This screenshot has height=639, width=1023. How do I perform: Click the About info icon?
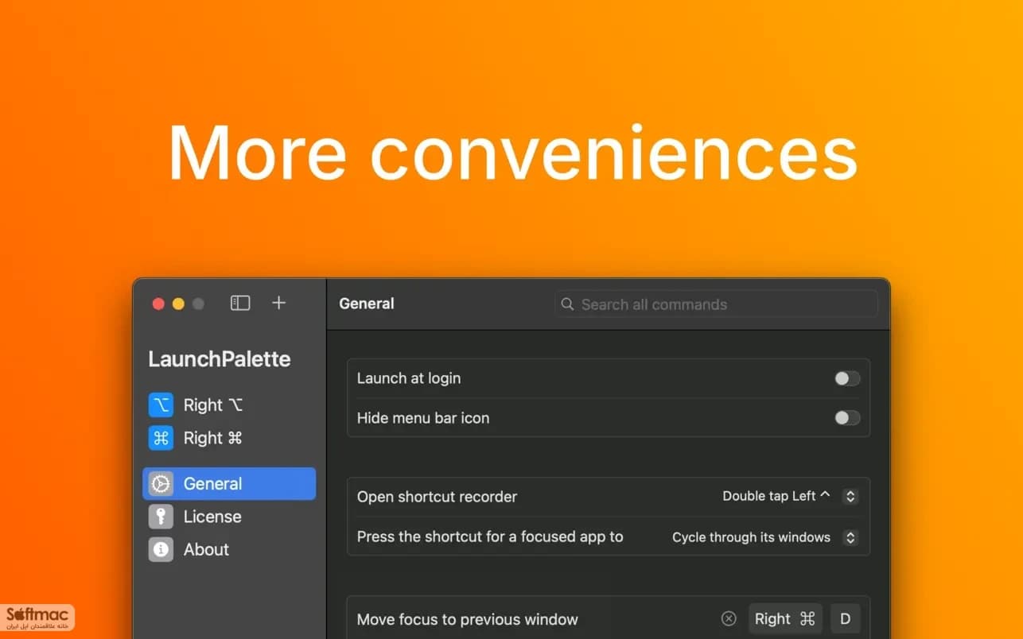click(161, 549)
